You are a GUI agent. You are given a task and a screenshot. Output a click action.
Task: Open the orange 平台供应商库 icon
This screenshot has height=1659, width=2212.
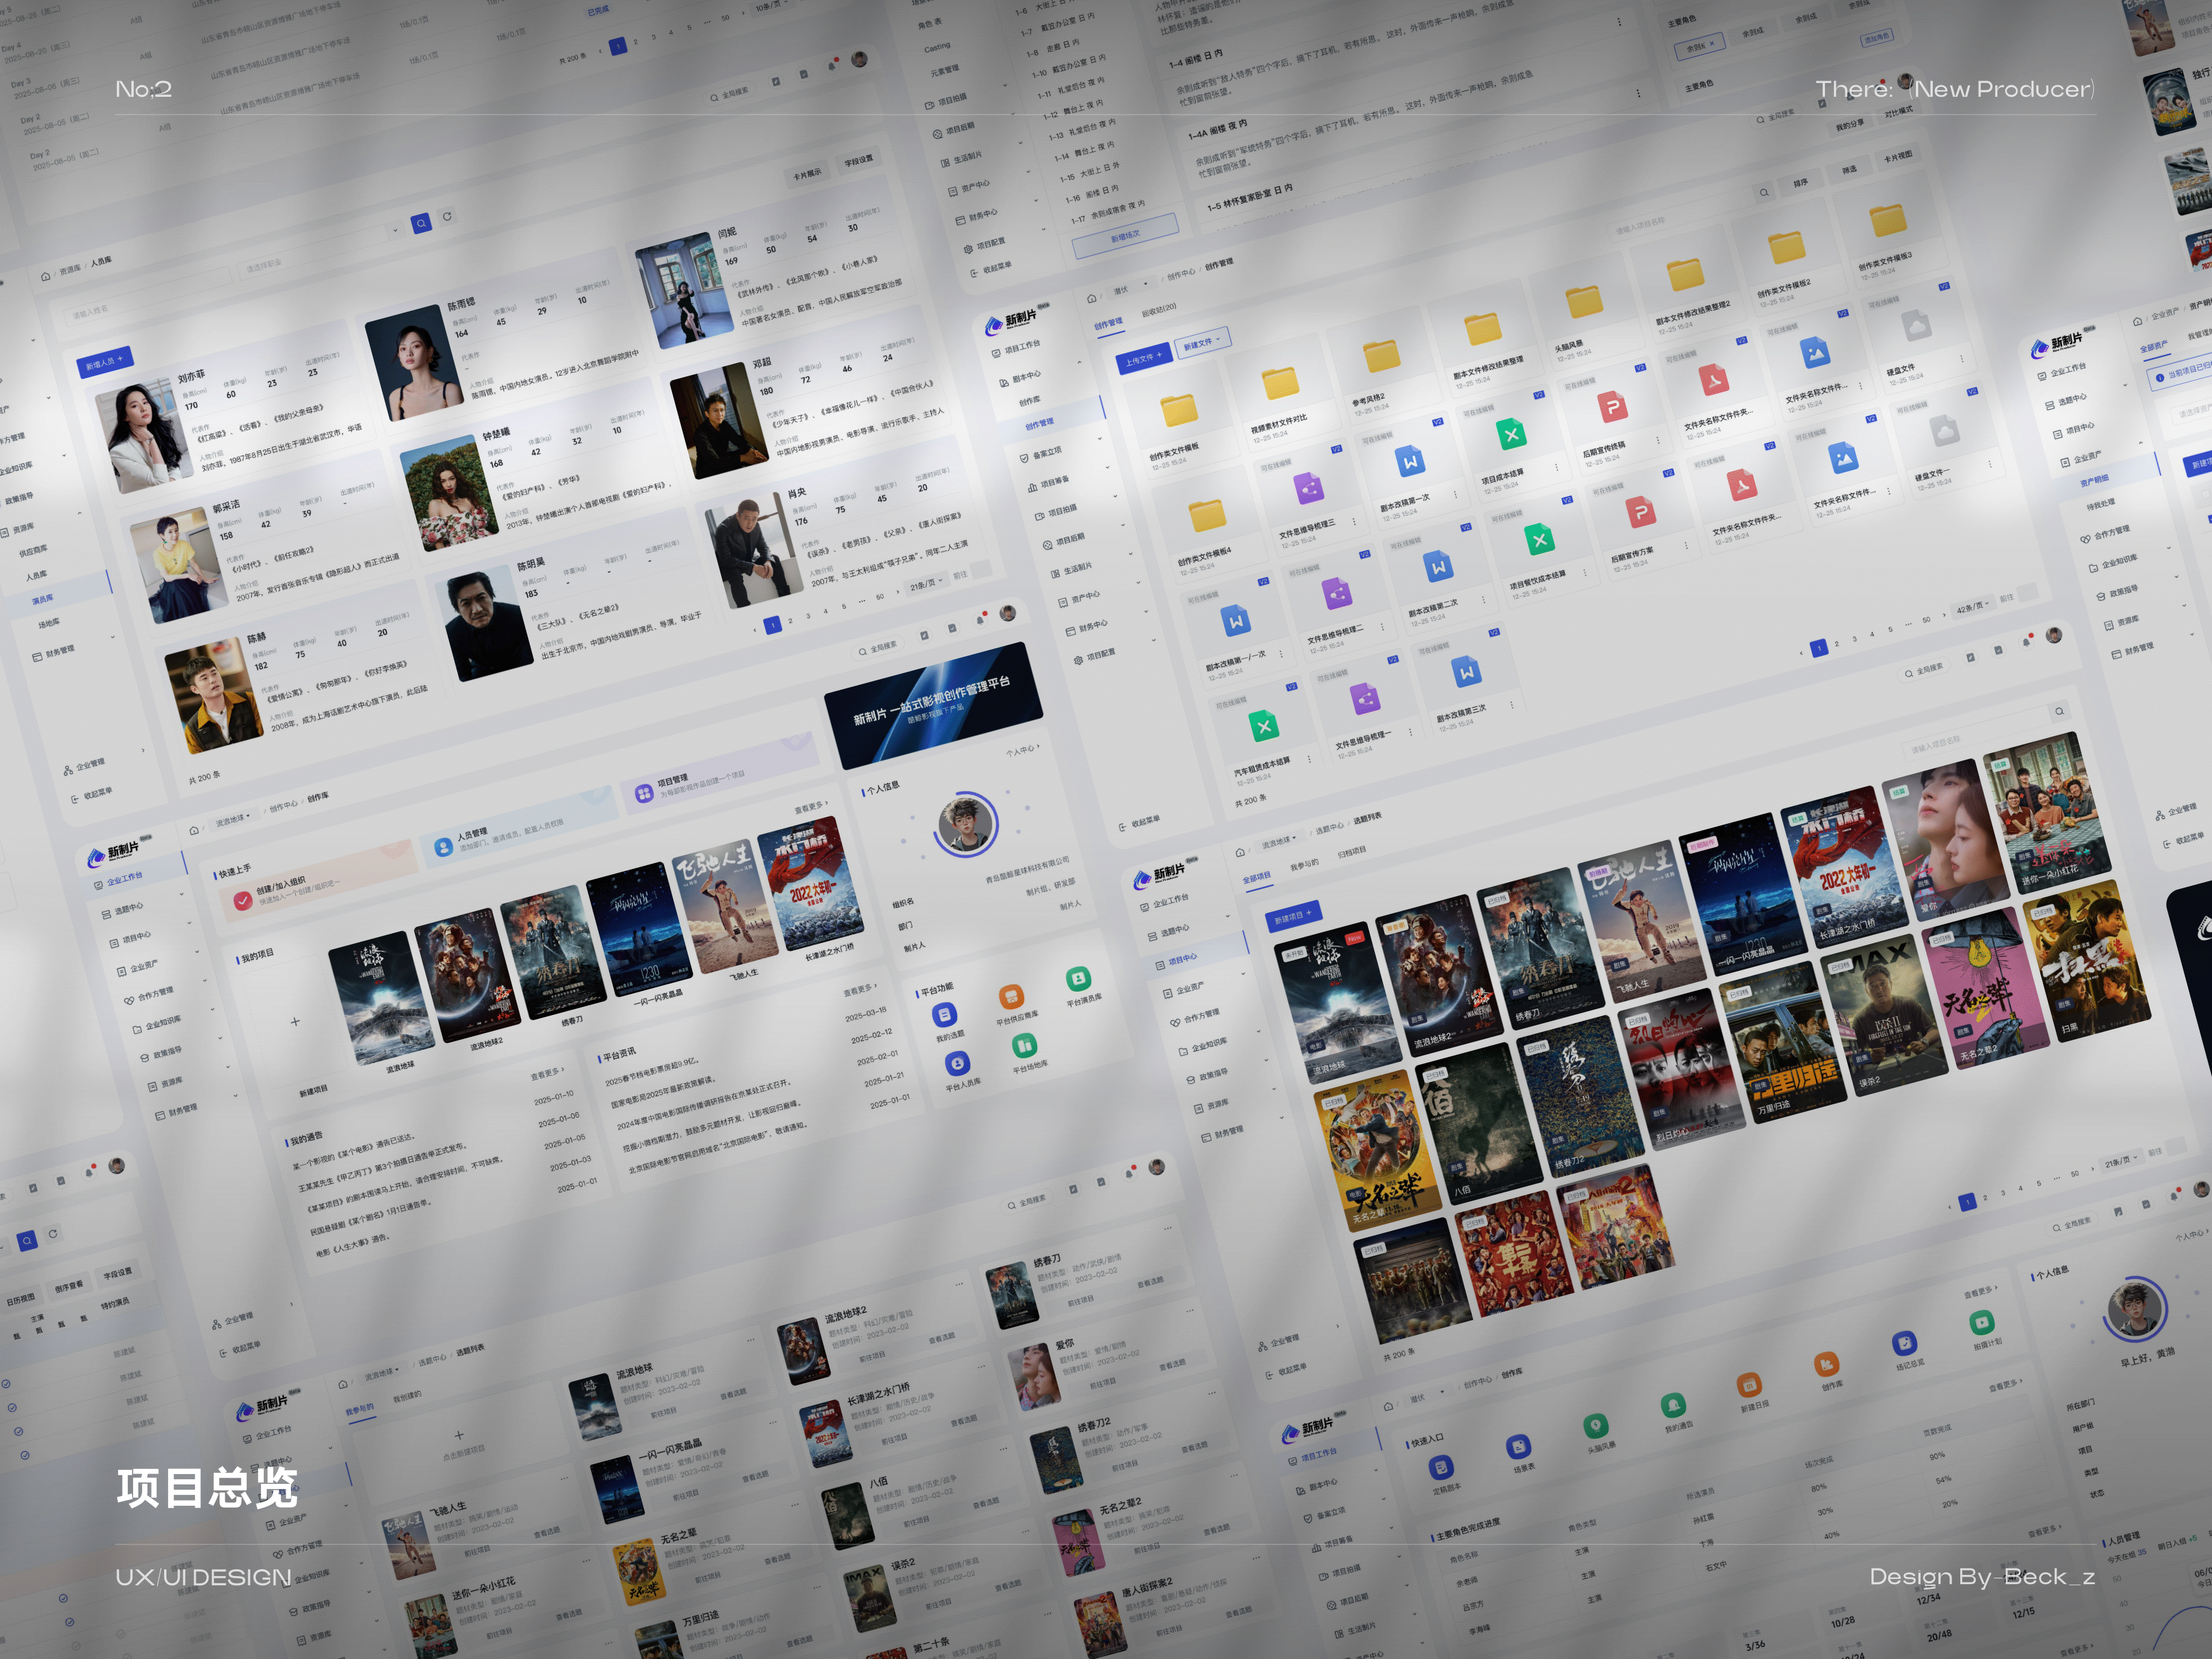pos(1011,997)
